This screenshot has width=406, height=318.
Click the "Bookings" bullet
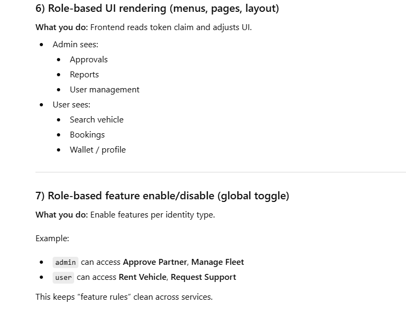point(87,135)
